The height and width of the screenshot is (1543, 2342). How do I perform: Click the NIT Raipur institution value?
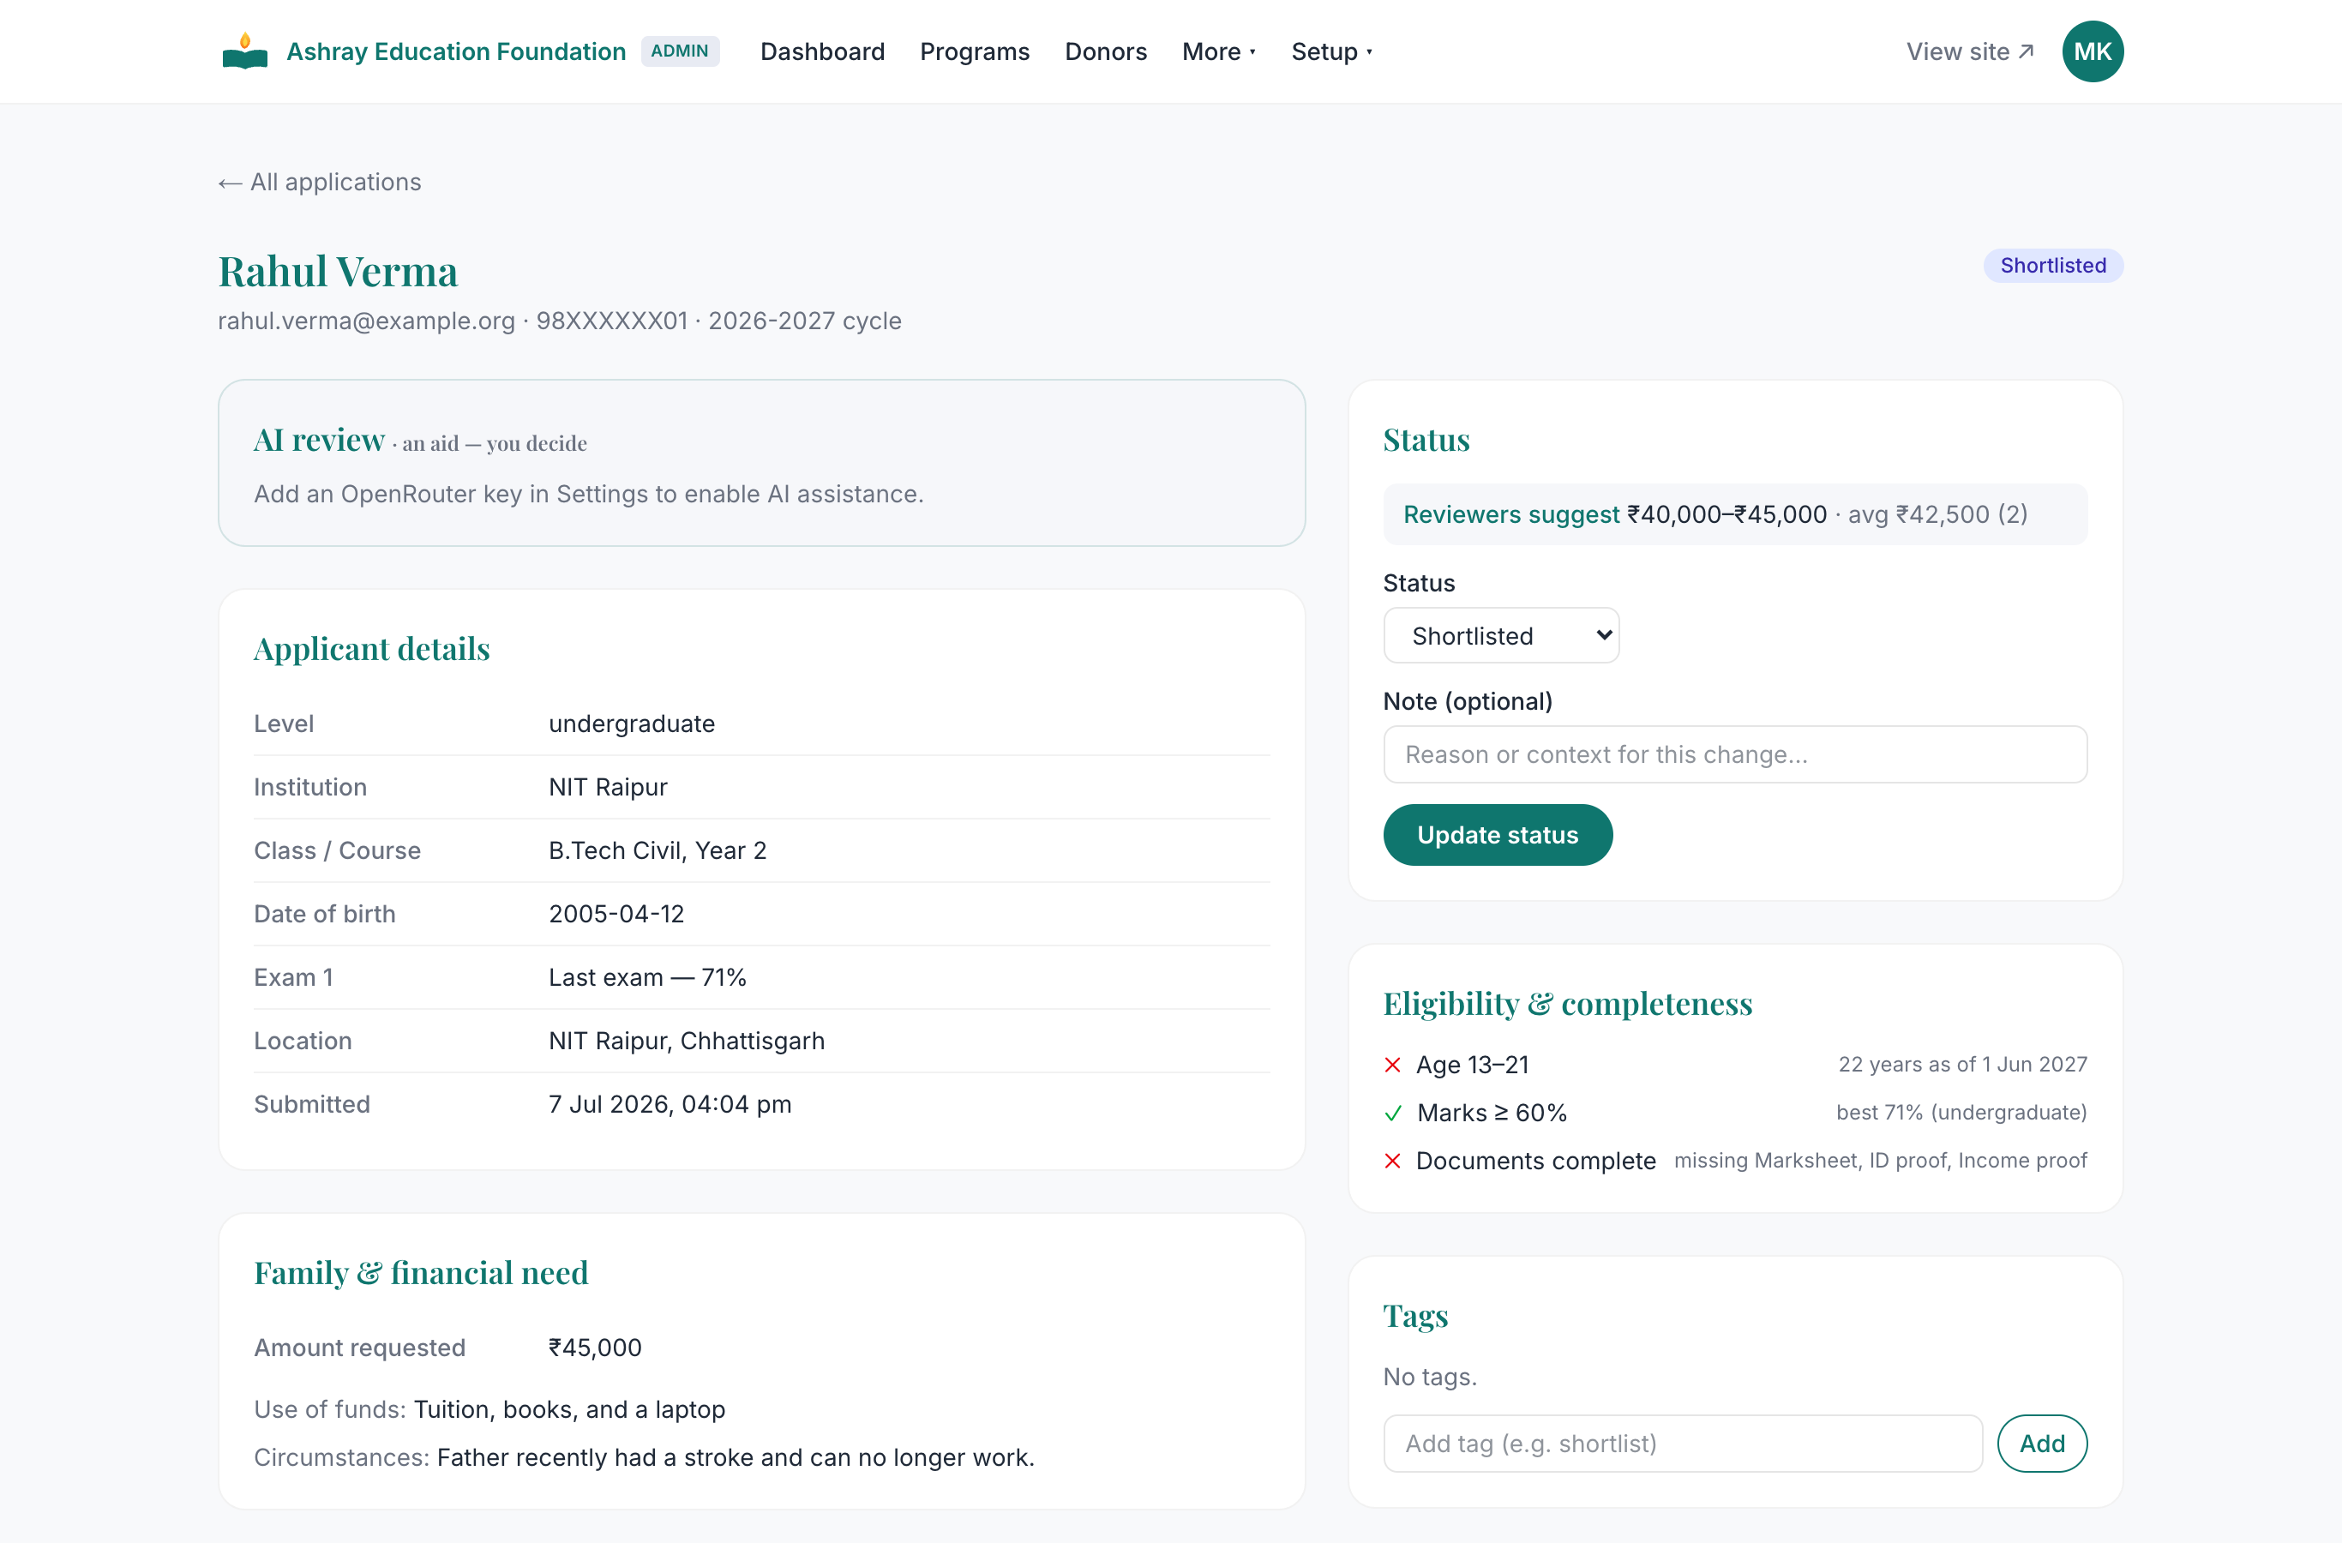pos(608,787)
